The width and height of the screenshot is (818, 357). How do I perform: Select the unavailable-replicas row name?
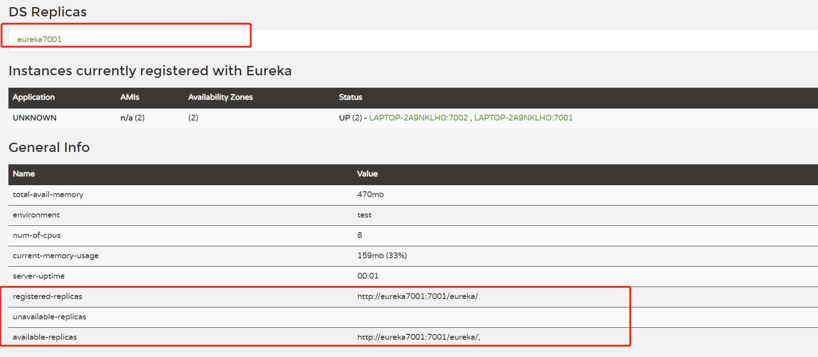point(50,317)
